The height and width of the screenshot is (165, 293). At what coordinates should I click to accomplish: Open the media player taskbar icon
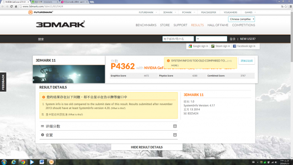click(32, 162)
